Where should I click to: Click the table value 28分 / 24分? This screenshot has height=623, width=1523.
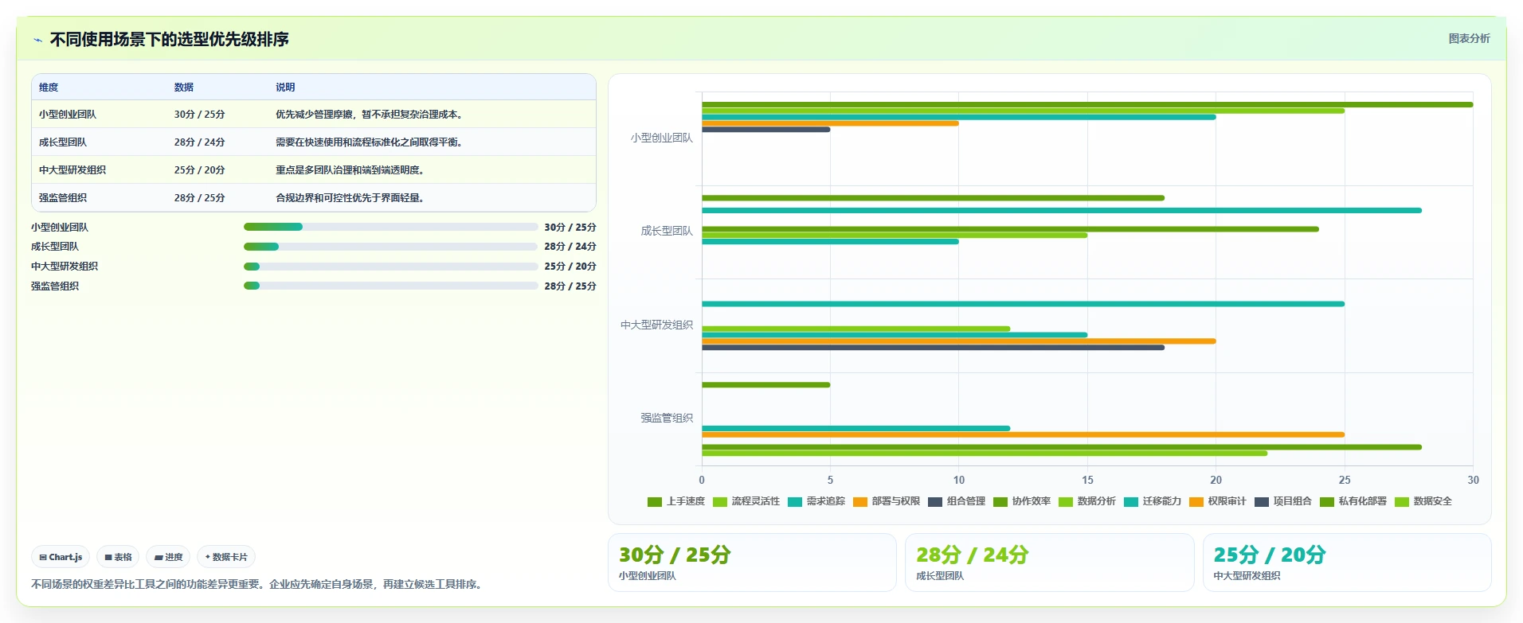coord(199,142)
